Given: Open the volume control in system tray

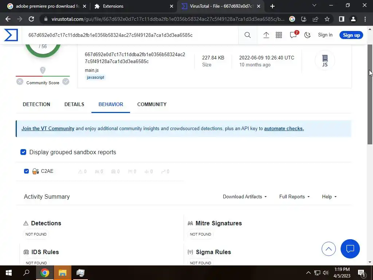Looking at the screenshot, I should pyautogui.click(x=326, y=273).
